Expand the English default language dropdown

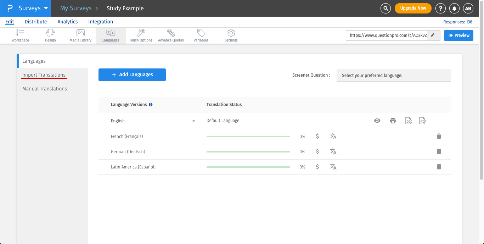[x=193, y=121]
